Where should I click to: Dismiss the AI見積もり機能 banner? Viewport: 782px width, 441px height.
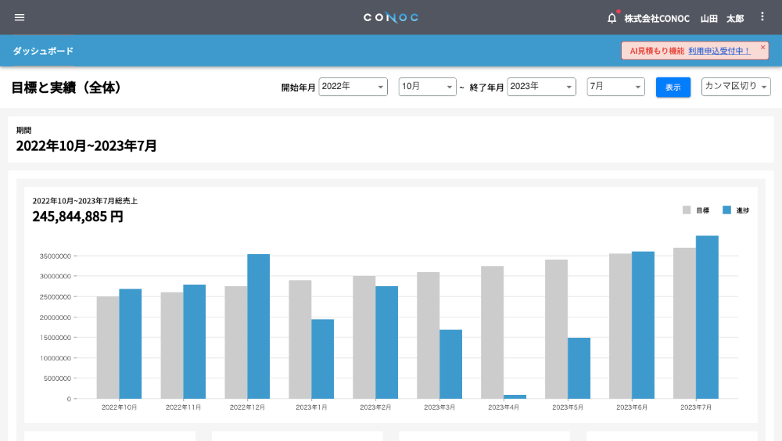coord(762,48)
